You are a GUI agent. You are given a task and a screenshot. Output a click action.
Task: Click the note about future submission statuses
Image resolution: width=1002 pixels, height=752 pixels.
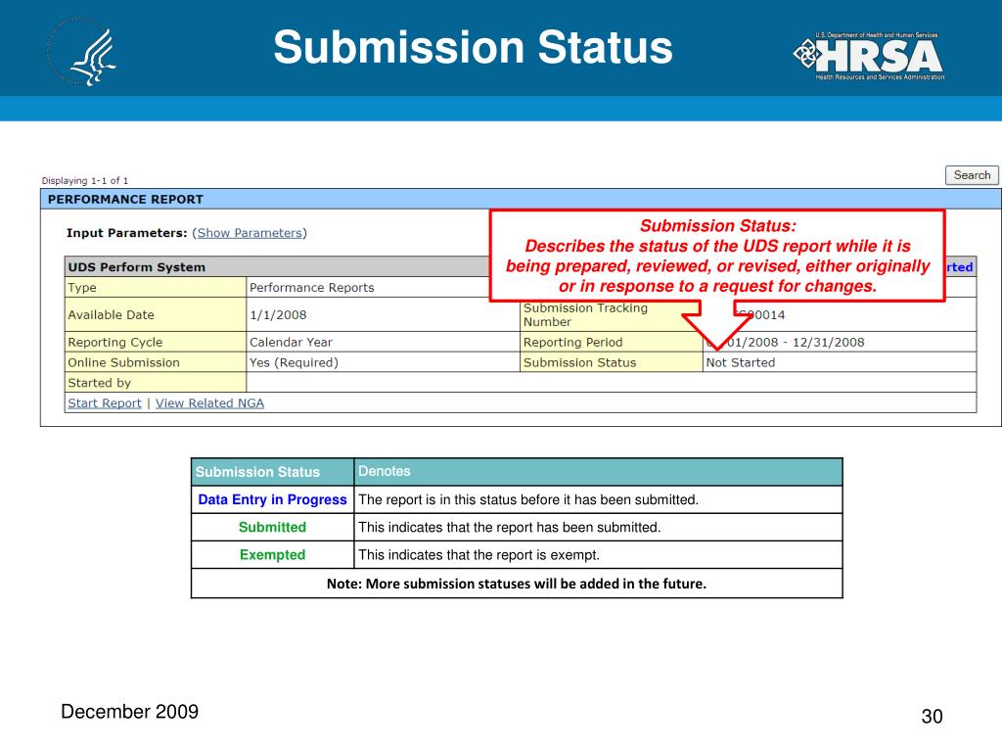[x=517, y=584]
